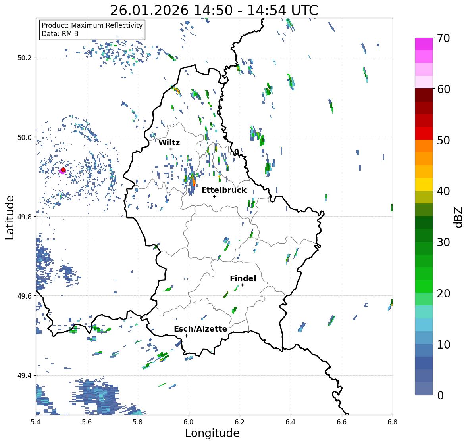
Task: Click the bright green band near 20 dBZ
Action: [x=424, y=286]
